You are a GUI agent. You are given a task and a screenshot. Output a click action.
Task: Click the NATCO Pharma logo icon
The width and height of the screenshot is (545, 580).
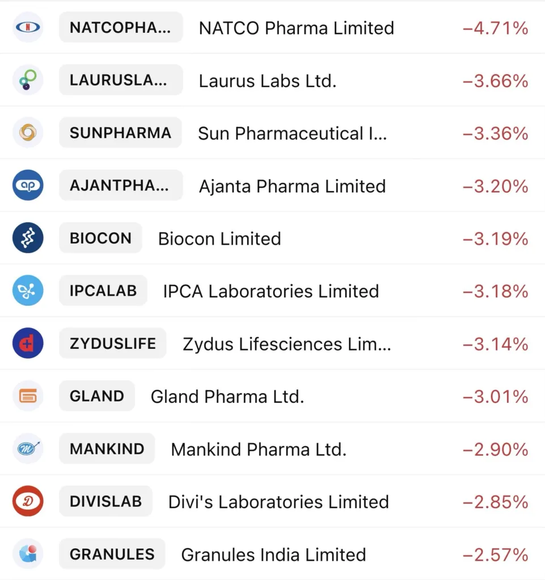(28, 27)
